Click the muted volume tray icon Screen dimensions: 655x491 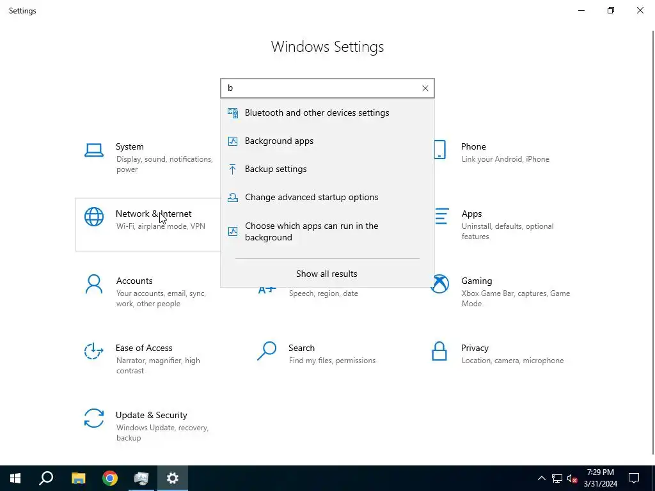572,478
